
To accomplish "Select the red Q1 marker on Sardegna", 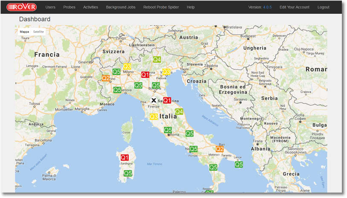I will pyautogui.click(x=124, y=157).
